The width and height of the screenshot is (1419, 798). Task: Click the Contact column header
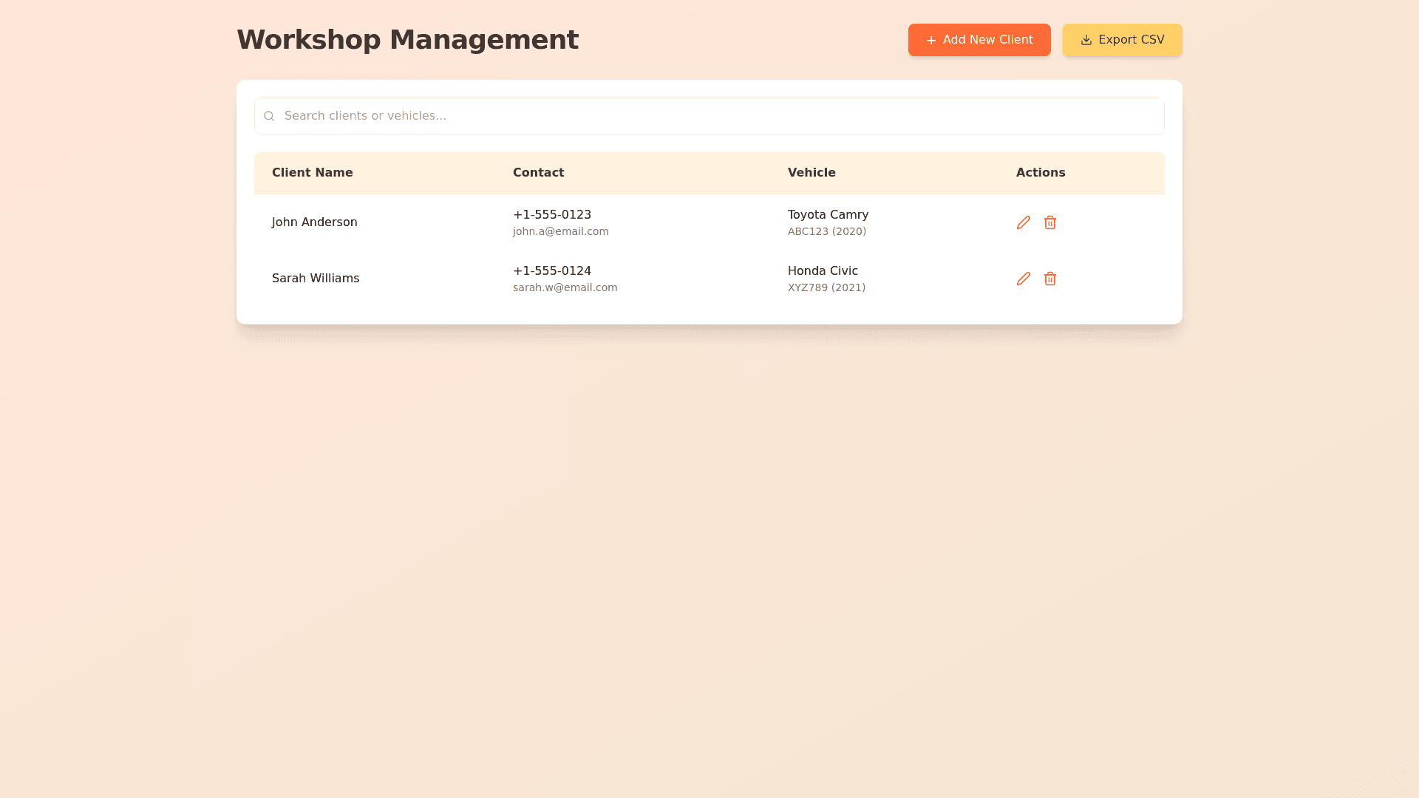(x=538, y=173)
